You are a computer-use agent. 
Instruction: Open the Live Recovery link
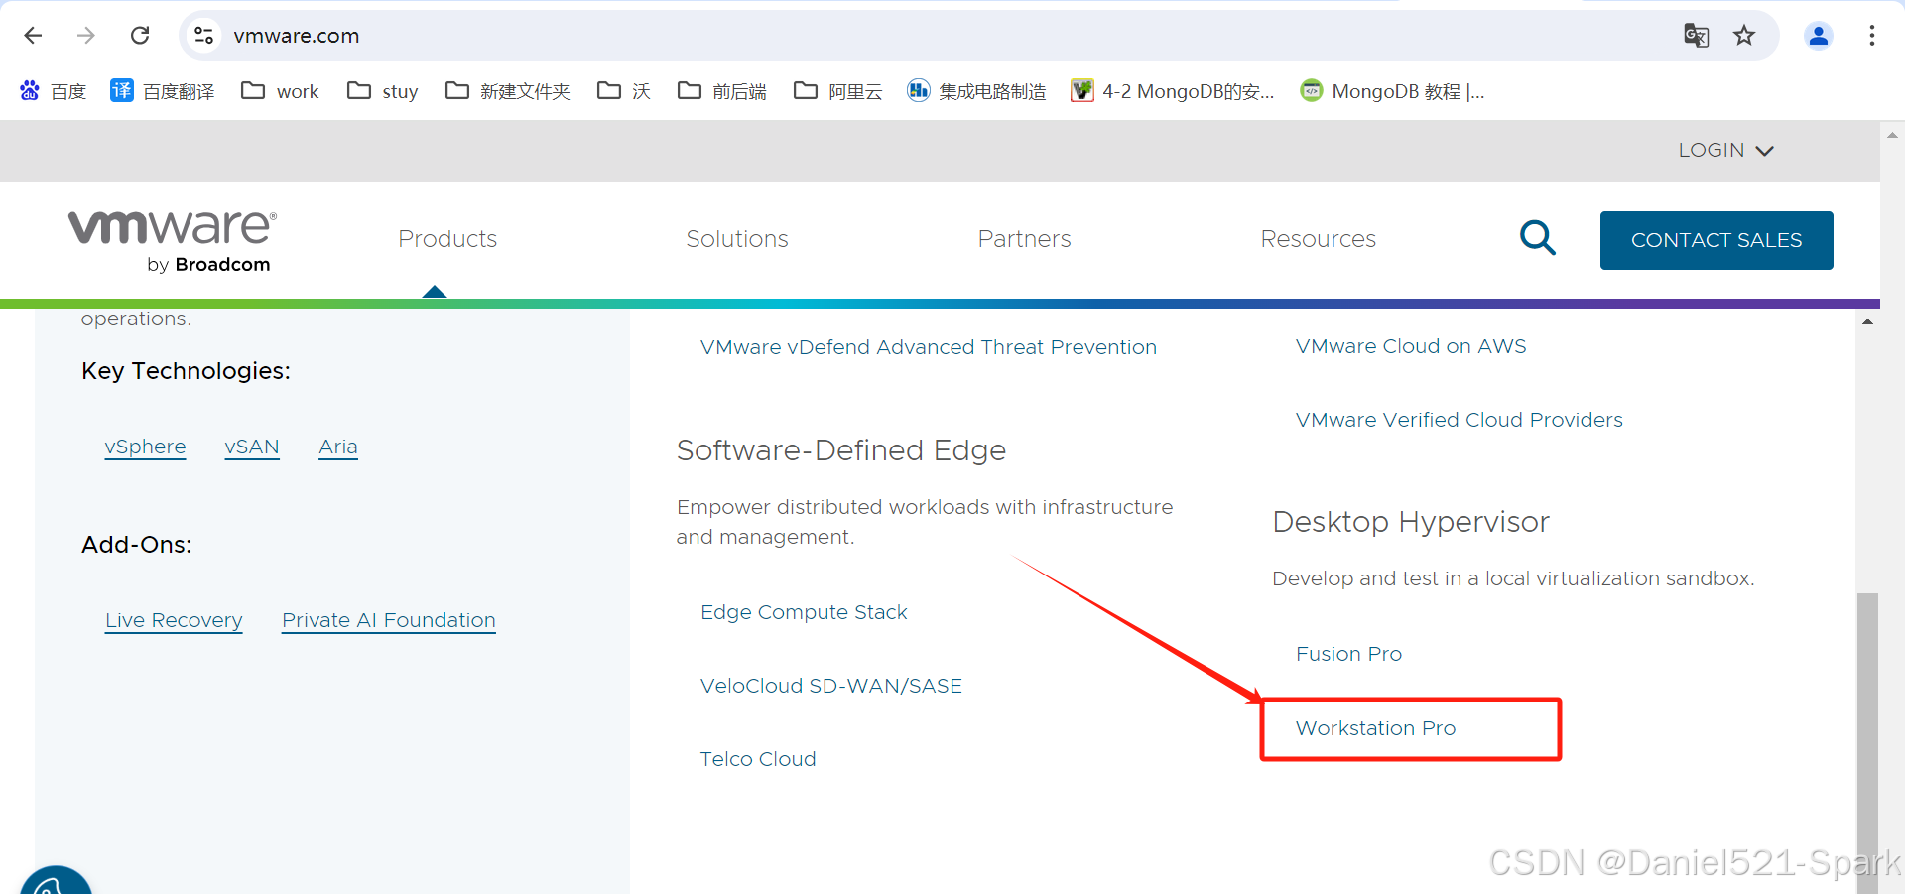pyautogui.click(x=174, y=621)
